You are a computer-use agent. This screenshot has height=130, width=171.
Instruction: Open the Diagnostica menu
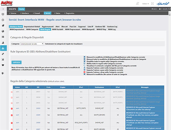pos(69,13)
